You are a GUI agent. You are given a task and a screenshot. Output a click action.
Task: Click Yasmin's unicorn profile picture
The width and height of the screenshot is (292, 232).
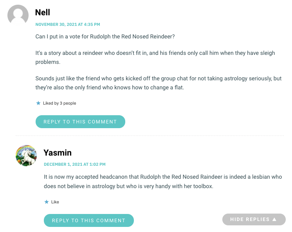26,156
